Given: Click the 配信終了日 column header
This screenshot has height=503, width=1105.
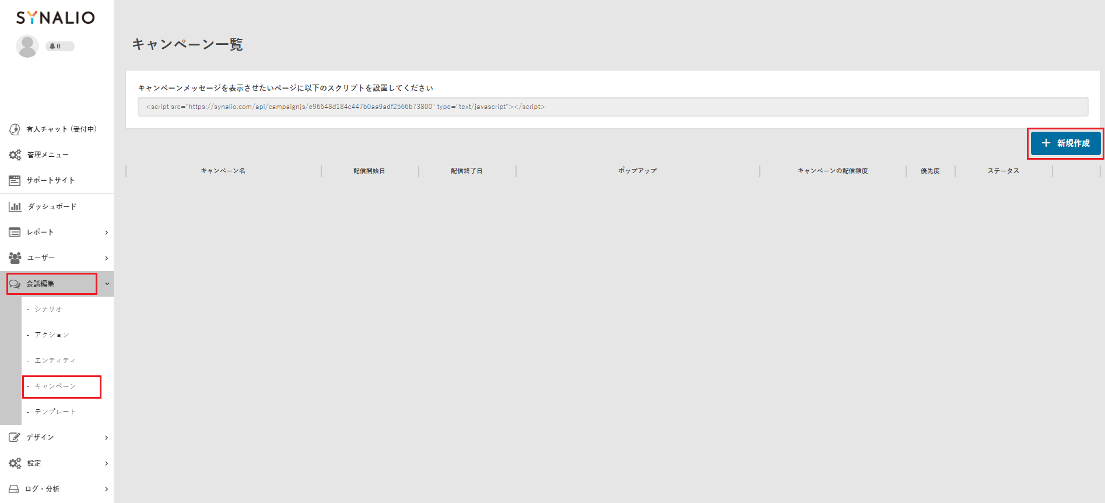Looking at the screenshot, I should (466, 171).
